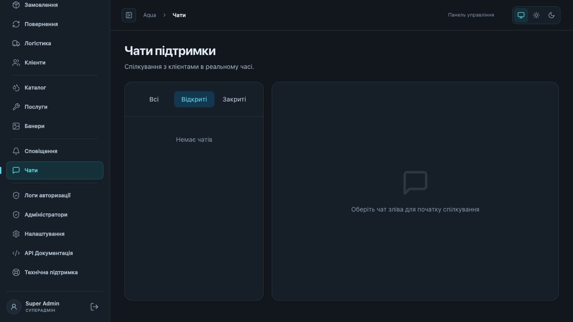Click the Налаштування gear icon

[x=16, y=234]
